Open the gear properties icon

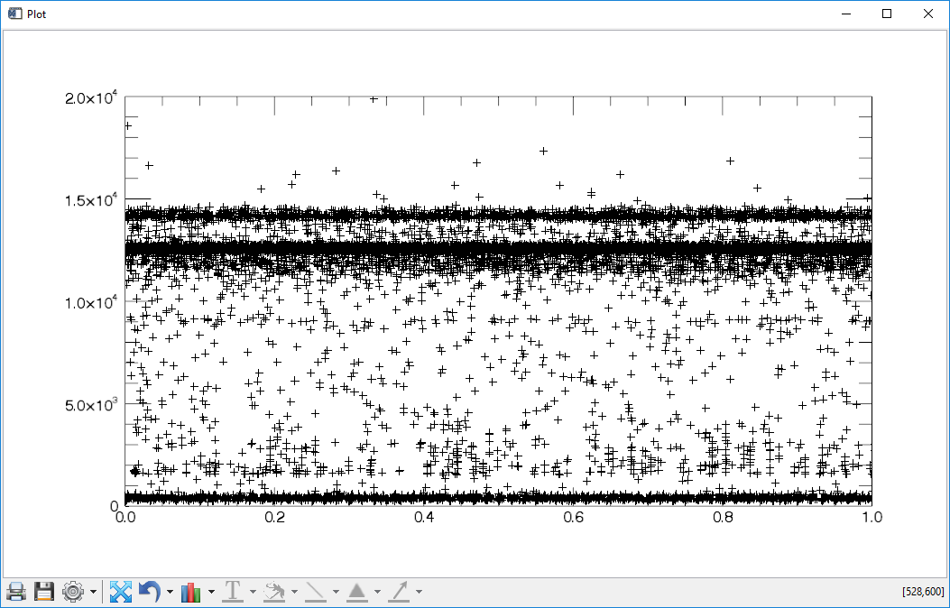click(73, 591)
